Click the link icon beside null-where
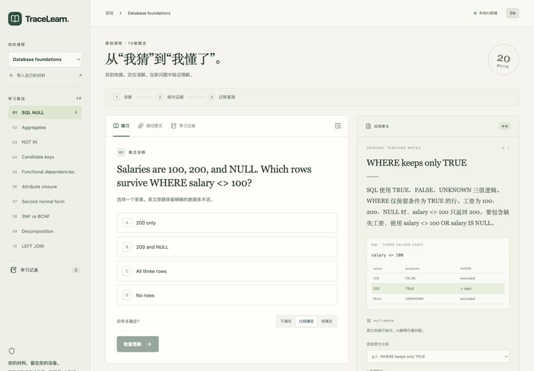The image size is (534, 371). click(x=369, y=321)
